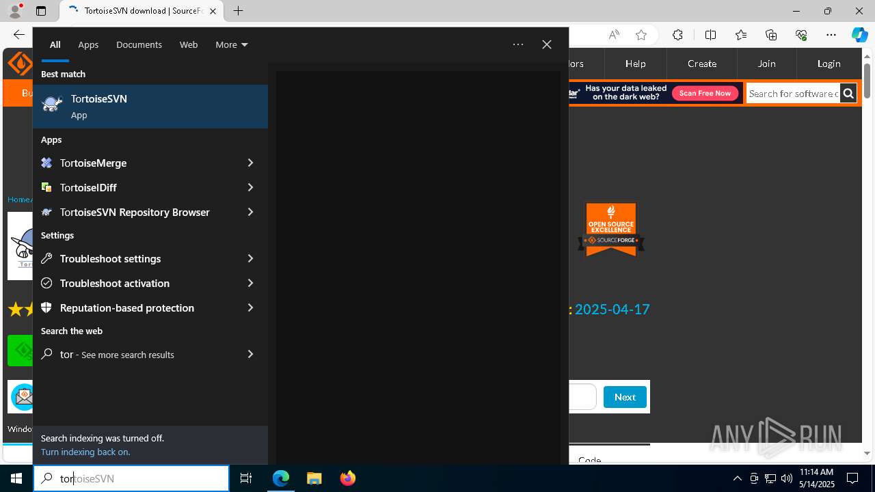Click the Reputation-based protection shield icon
Screen dimensions: 875x492
(46, 307)
